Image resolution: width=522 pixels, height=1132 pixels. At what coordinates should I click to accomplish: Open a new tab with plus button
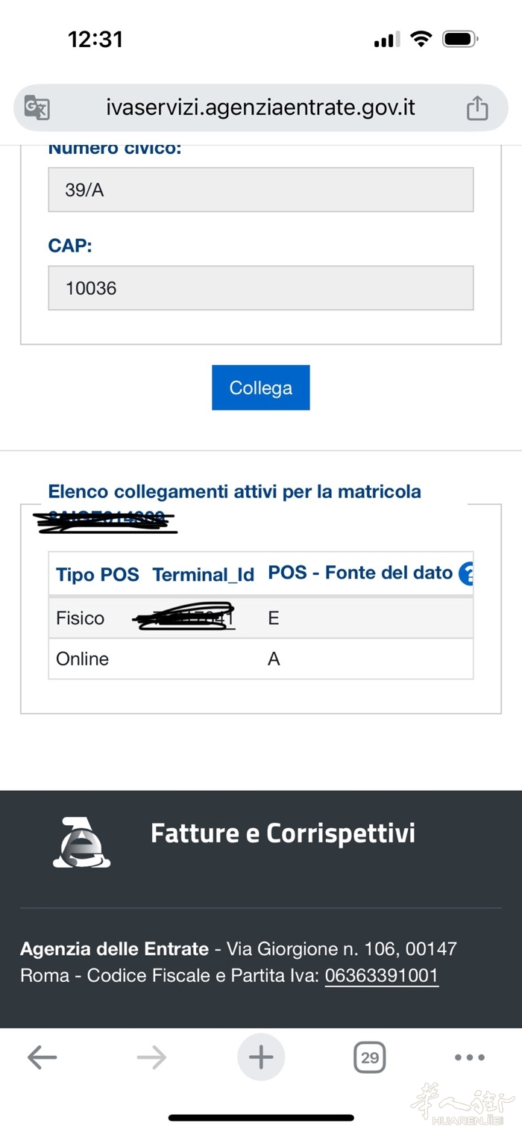click(x=261, y=1057)
